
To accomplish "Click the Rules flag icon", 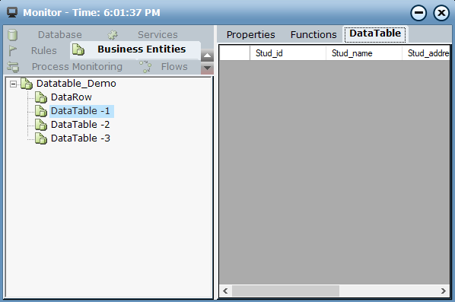I will pyautogui.click(x=12, y=50).
